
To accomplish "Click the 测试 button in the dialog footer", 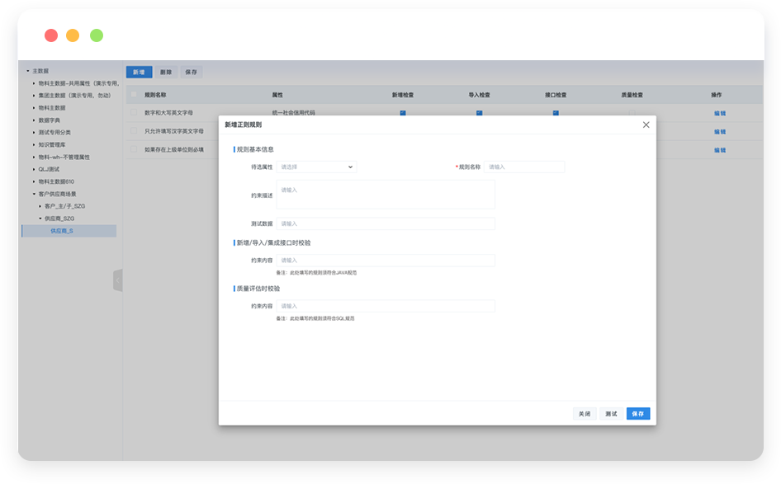I will pyautogui.click(x=611, y=414).
